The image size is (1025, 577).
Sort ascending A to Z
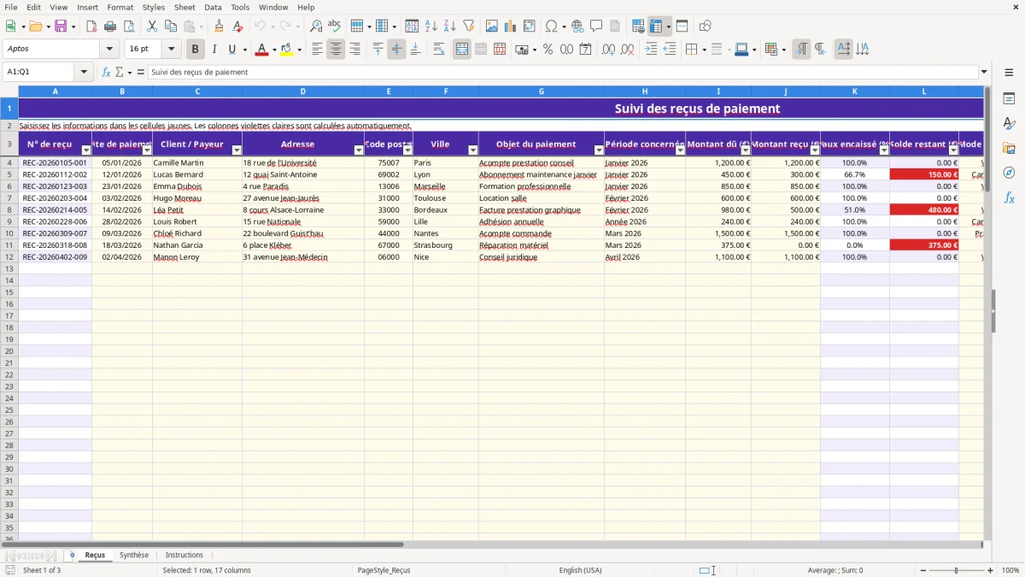(x=431, y=26)
